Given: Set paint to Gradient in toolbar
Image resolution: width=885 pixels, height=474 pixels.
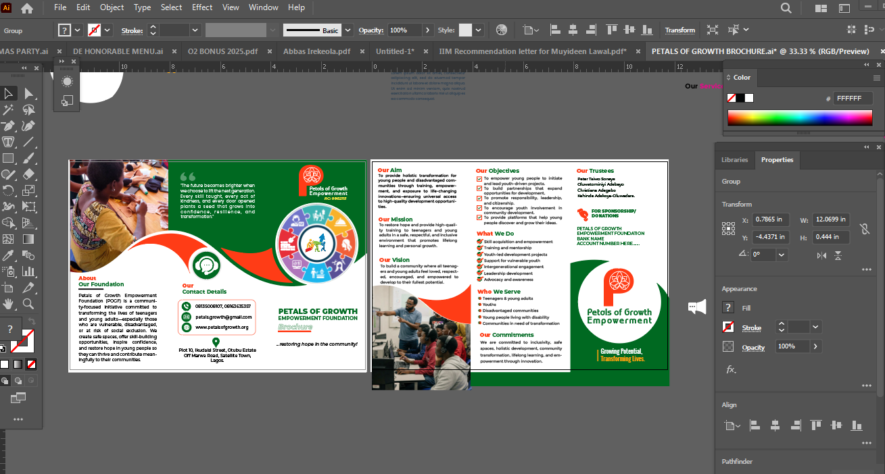Looking at the screenshot, I should [18, 364].
